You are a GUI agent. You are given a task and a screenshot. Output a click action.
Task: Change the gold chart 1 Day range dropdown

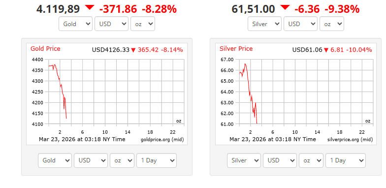pos(157,160)
